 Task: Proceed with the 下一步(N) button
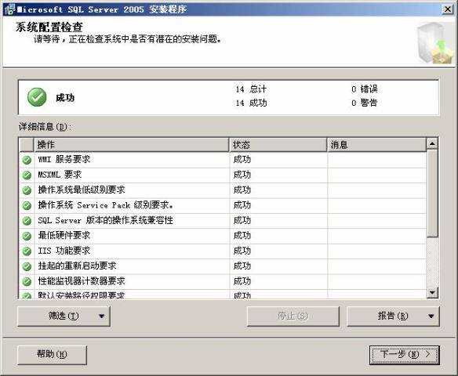(404, 355)
